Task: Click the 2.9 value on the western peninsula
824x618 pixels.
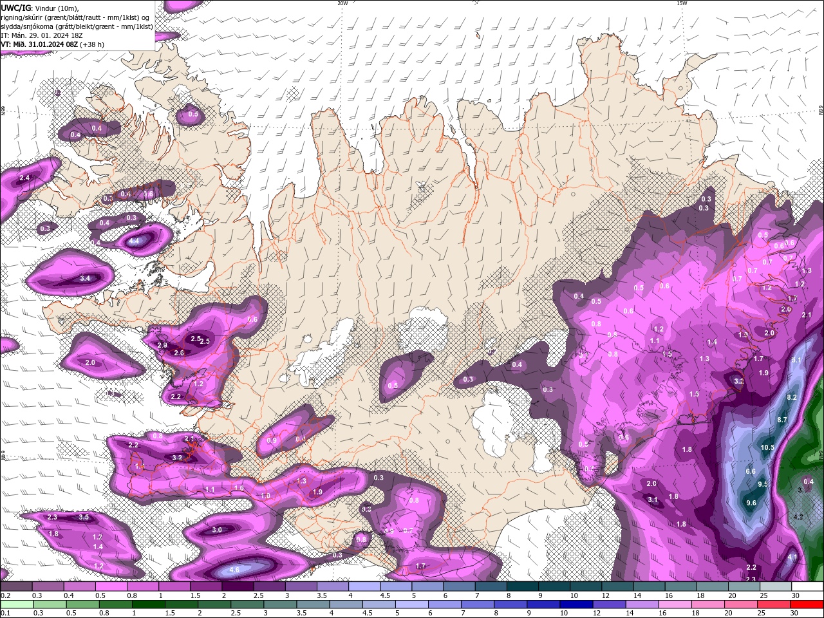Action: point(162,346)
